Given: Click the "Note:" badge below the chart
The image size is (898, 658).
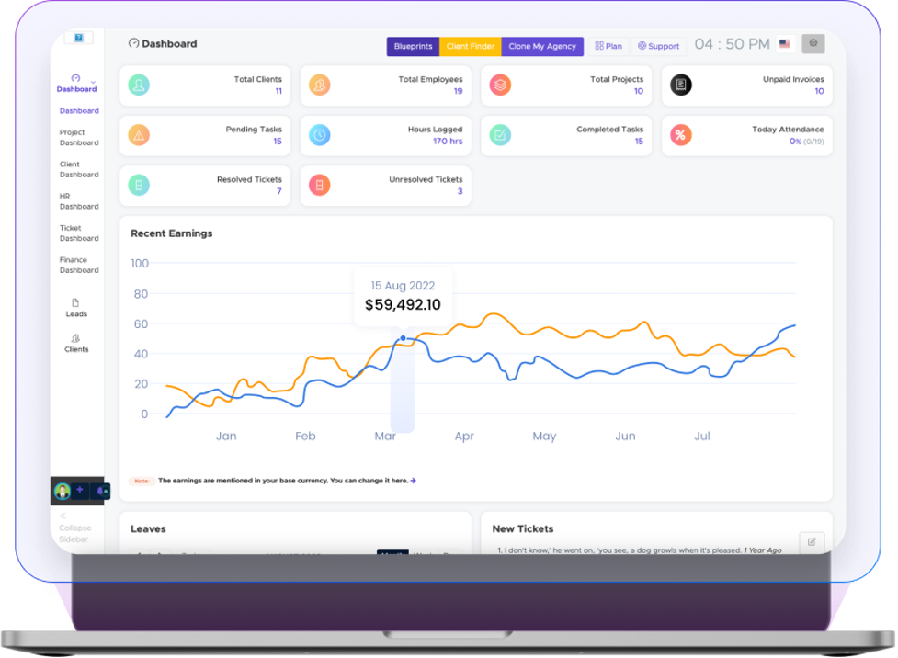Looking at the screenshot, I should coord(142,481).
